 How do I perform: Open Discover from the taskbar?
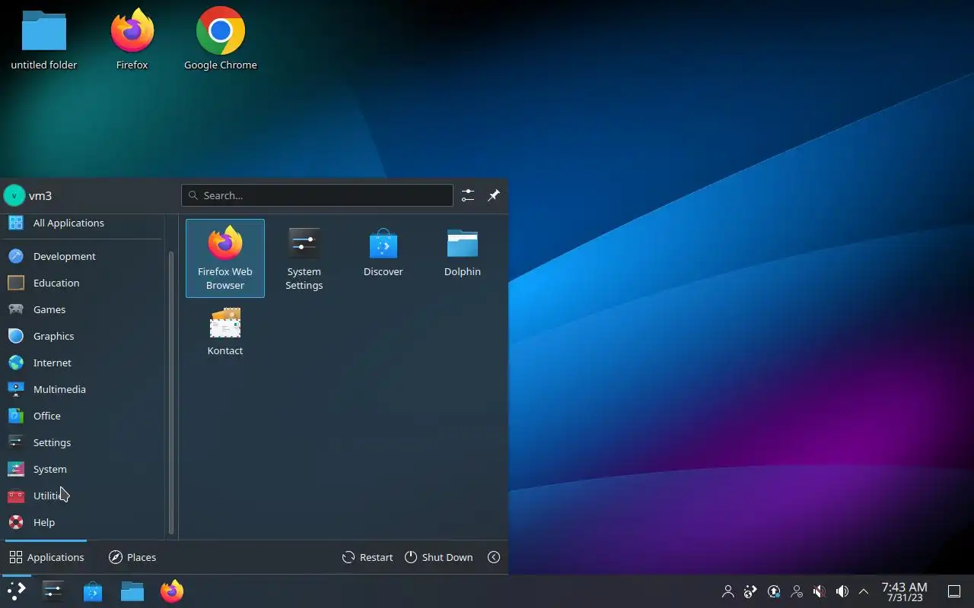[x=93, y=591]
